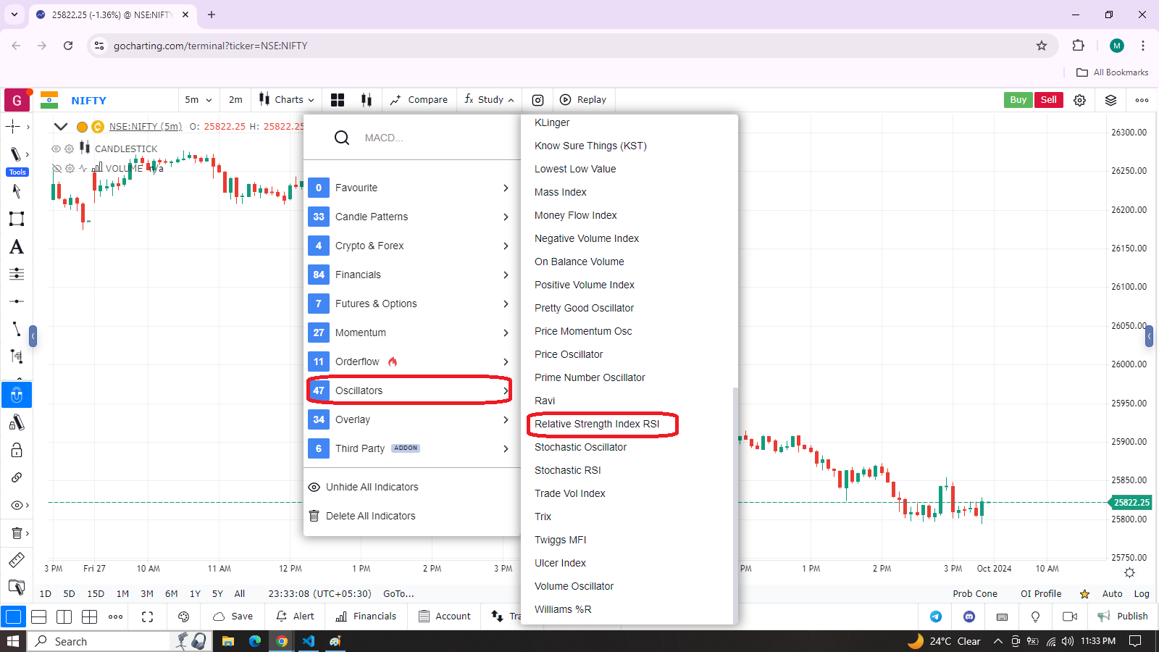
Task: Open chart settings gear in top toolbar
Action: pos(1079,100)
